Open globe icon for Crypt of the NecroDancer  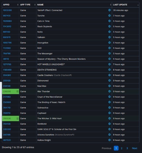point(109,97)
